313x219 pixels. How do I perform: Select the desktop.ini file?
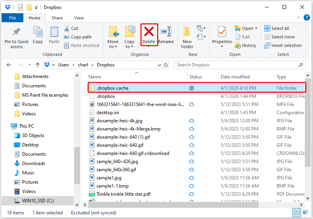coord(108,113)
